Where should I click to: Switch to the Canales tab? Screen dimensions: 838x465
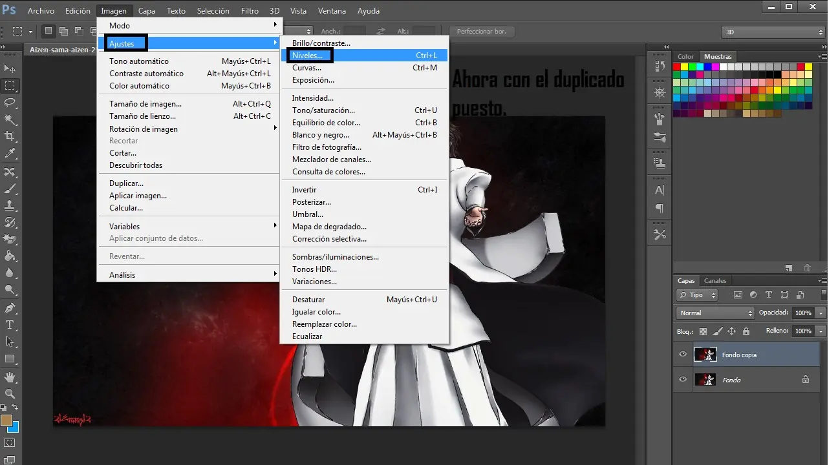click(x=715, y=281)
